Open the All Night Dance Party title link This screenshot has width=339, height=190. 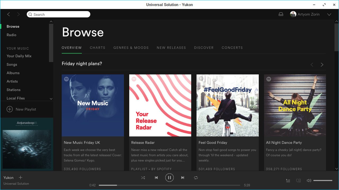click(x=284, y=142)
